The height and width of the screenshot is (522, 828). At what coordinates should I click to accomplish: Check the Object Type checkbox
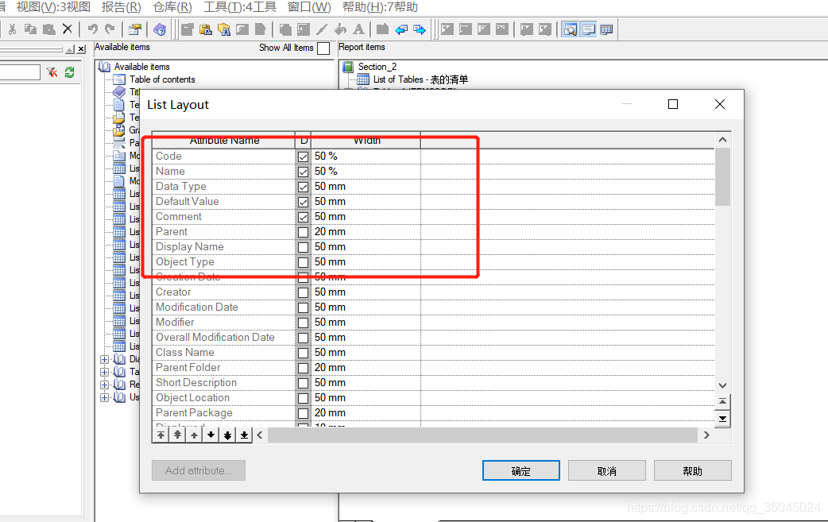303,262
